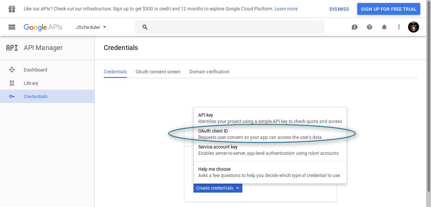The height and width of the screenshot is (207, 431).
Task: Click the Dashboard sidebar icon
Action: coord(12,70)
